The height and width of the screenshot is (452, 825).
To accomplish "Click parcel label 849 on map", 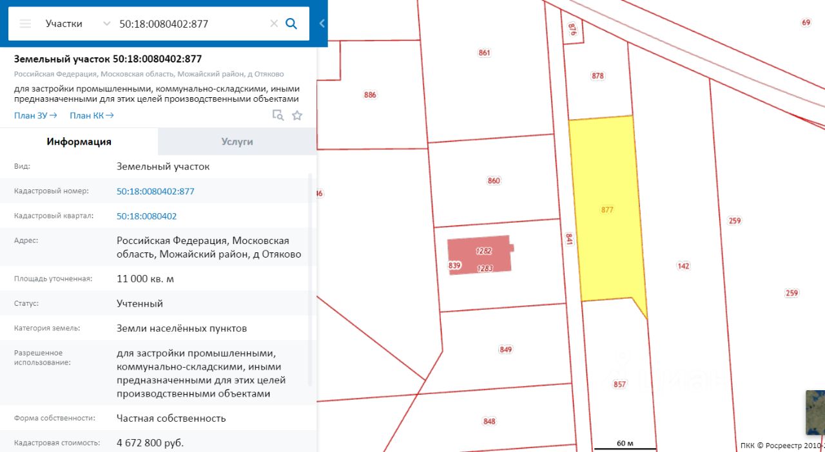I will click(x=505, y=350).
